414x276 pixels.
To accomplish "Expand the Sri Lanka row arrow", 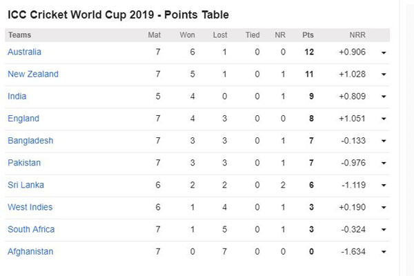I will pos(384,186).
